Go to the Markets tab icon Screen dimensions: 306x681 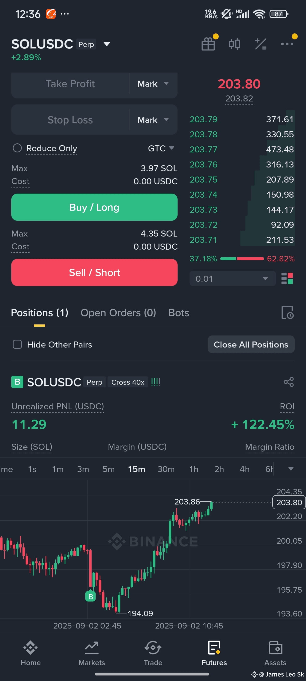tap(92, 648)
